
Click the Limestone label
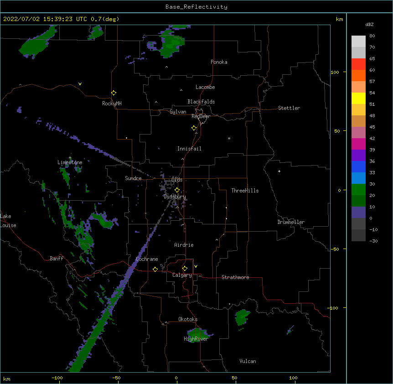coord(70,162)
